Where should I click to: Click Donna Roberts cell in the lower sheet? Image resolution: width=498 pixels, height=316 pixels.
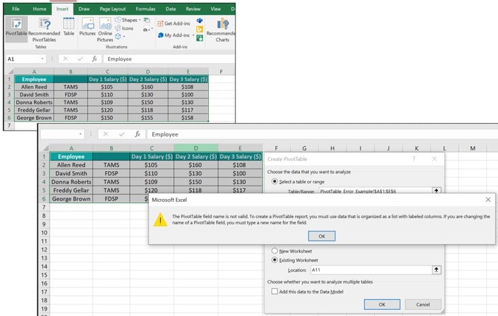click(71, 182)
